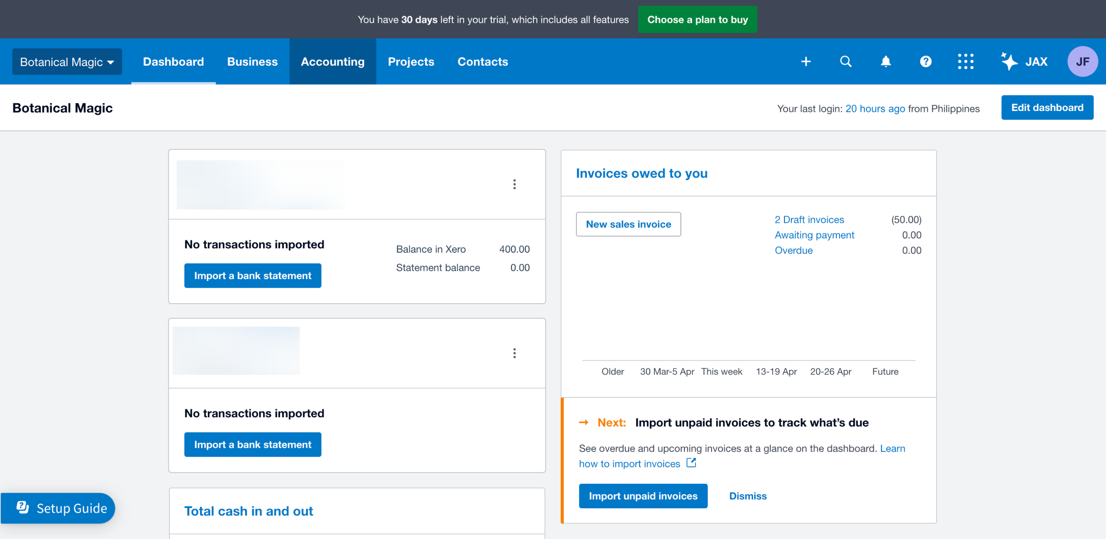Open the second bank account's three-dot menu
The image size is (1106, 539).
514,353
